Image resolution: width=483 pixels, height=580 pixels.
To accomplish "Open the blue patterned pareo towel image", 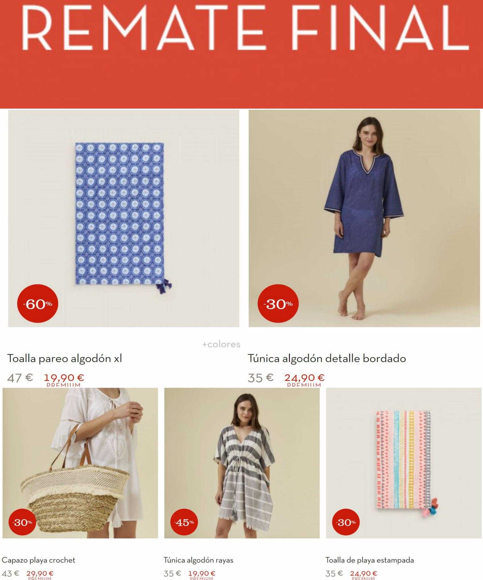I will click(124, 218).
